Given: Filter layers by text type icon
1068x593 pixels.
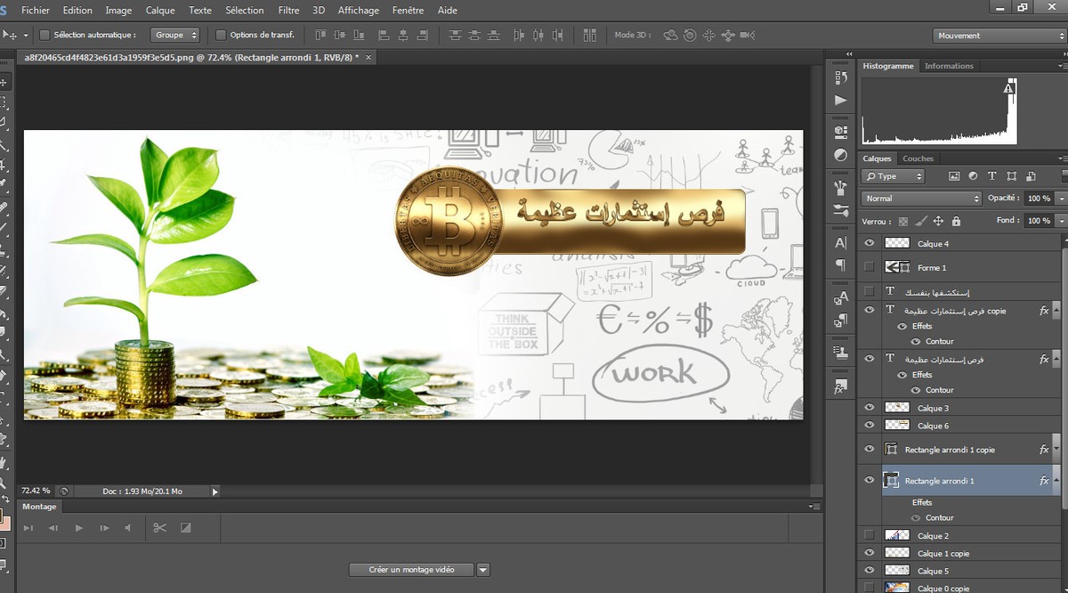Looking at the screenshot, I should [991, 176].
